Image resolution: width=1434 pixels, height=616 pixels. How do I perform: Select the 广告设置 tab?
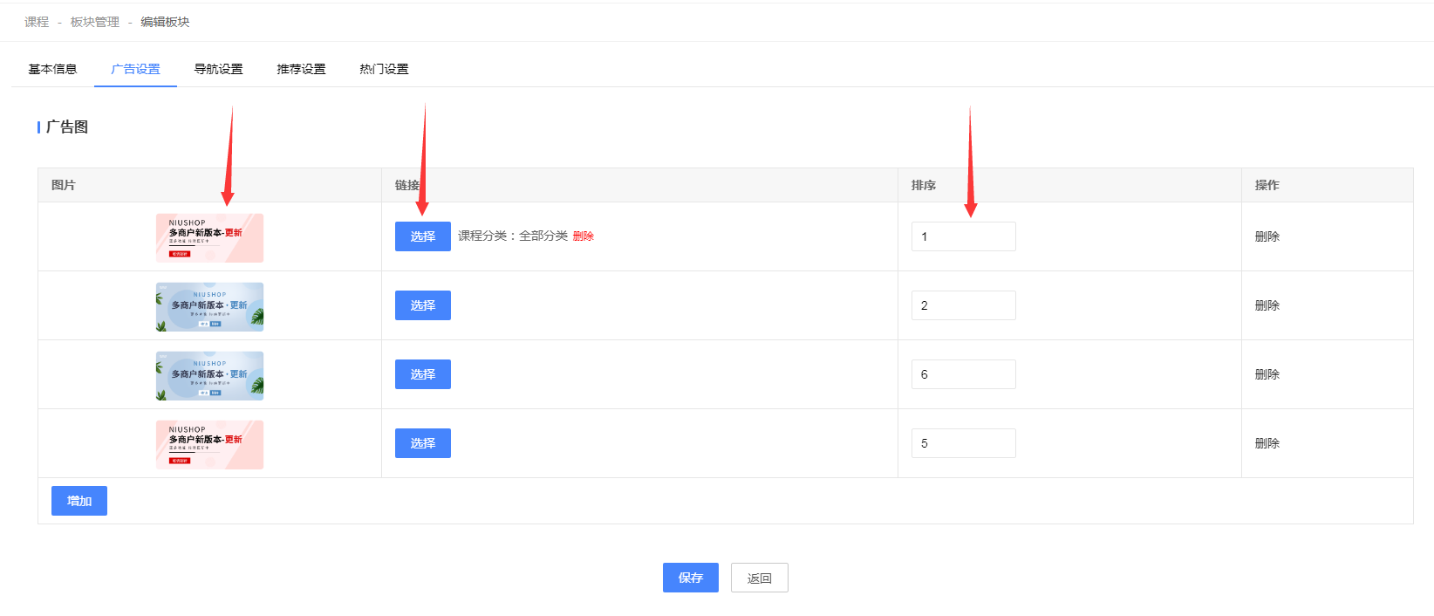pos(135,69)
